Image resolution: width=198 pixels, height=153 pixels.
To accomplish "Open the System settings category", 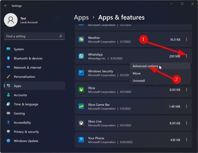I will pos(19,49).
